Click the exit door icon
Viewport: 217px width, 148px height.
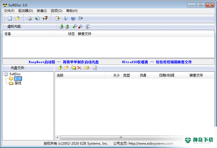[81, 18]
